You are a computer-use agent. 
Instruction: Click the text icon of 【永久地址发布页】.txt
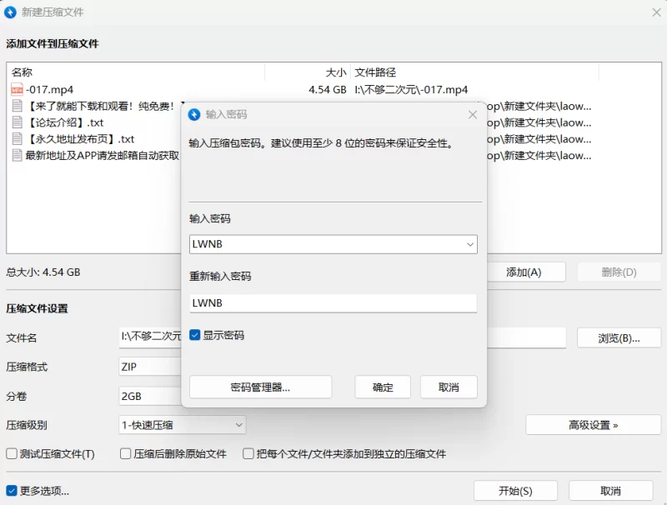coord(17,139)
